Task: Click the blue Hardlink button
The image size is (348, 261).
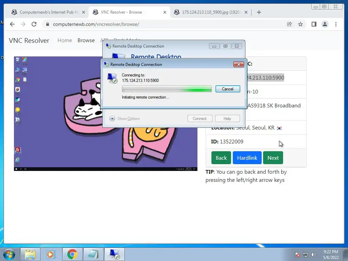Action: pos(247,158)
